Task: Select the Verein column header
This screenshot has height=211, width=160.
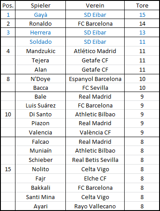Action: coord(95,6)
